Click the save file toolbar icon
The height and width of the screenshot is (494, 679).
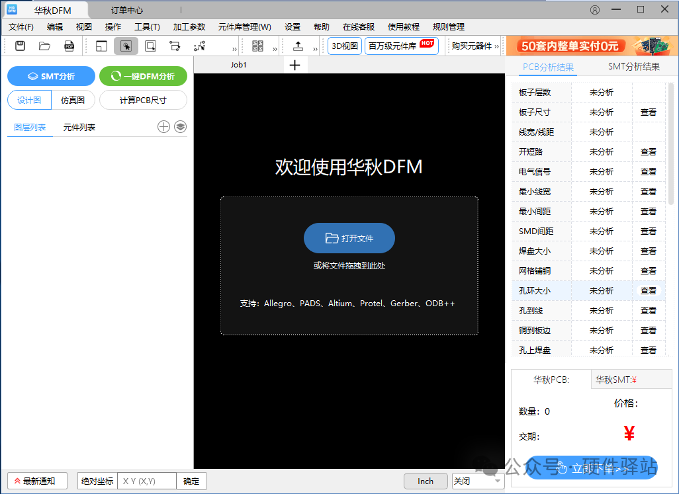[20, 46]
